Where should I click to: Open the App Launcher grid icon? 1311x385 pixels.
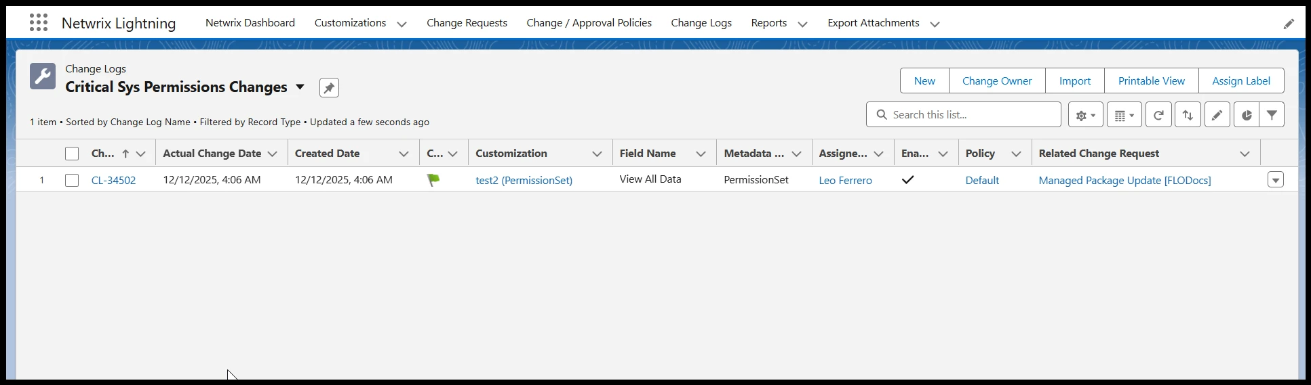(x=39, y=23)
